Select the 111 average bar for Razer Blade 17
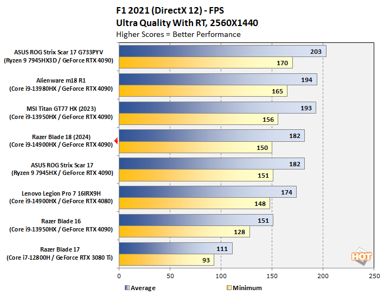Screen dimensions: 384x295 point(176,248)
